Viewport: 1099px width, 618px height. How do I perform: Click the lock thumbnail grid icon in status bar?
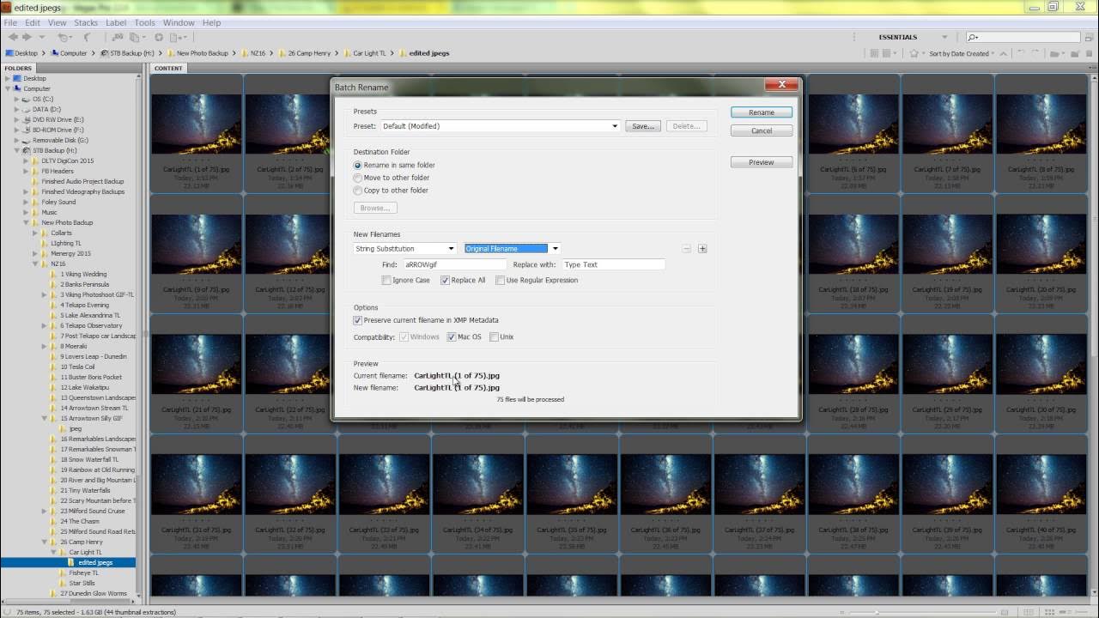click(1028, 612)
